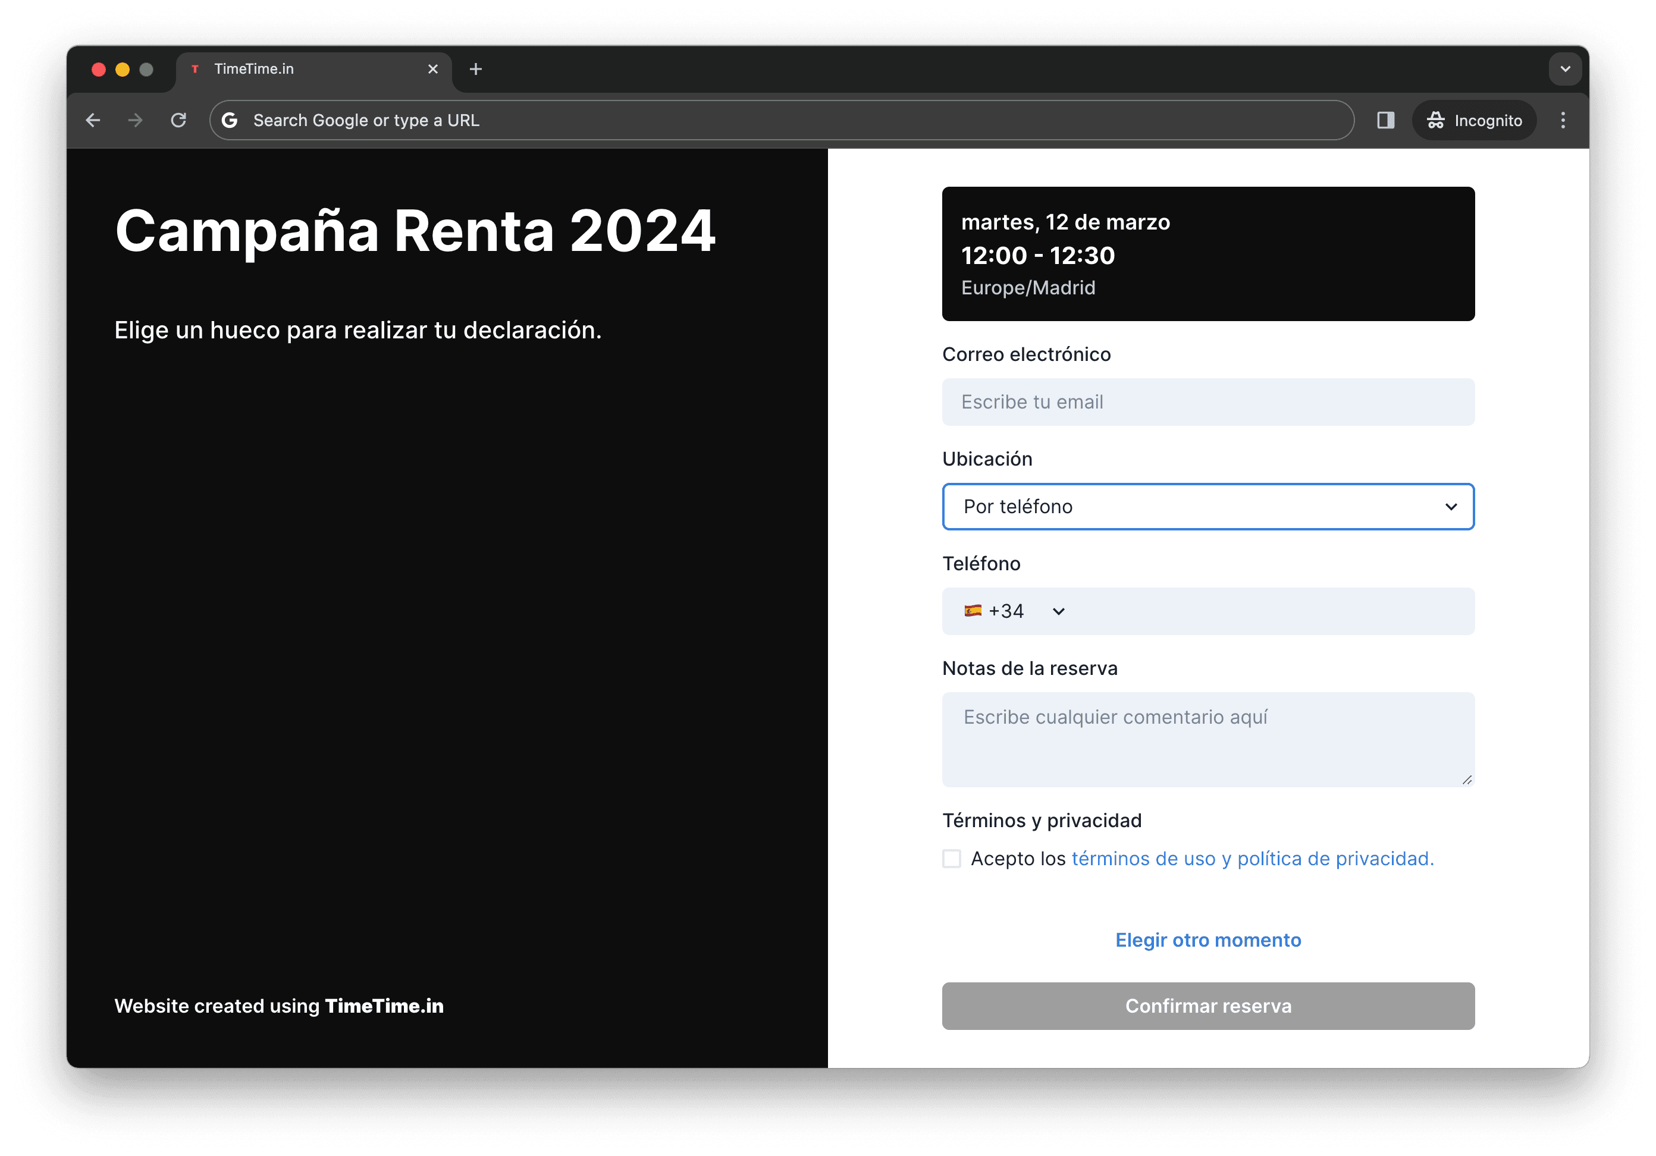Viewport: 1656px width, 1156px height.
Task: Accept the terms and privacy checkbox
Action: coord(951,859)
